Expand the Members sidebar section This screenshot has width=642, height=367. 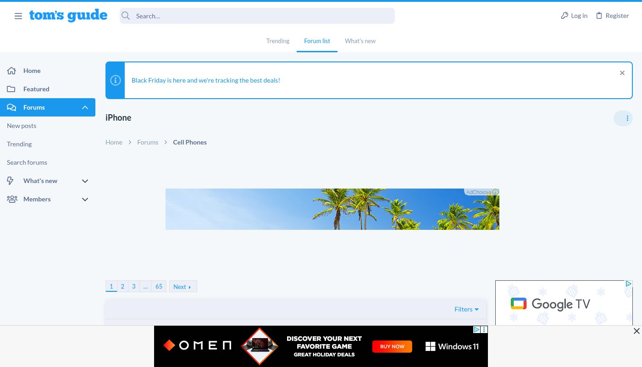click(85, 199)
